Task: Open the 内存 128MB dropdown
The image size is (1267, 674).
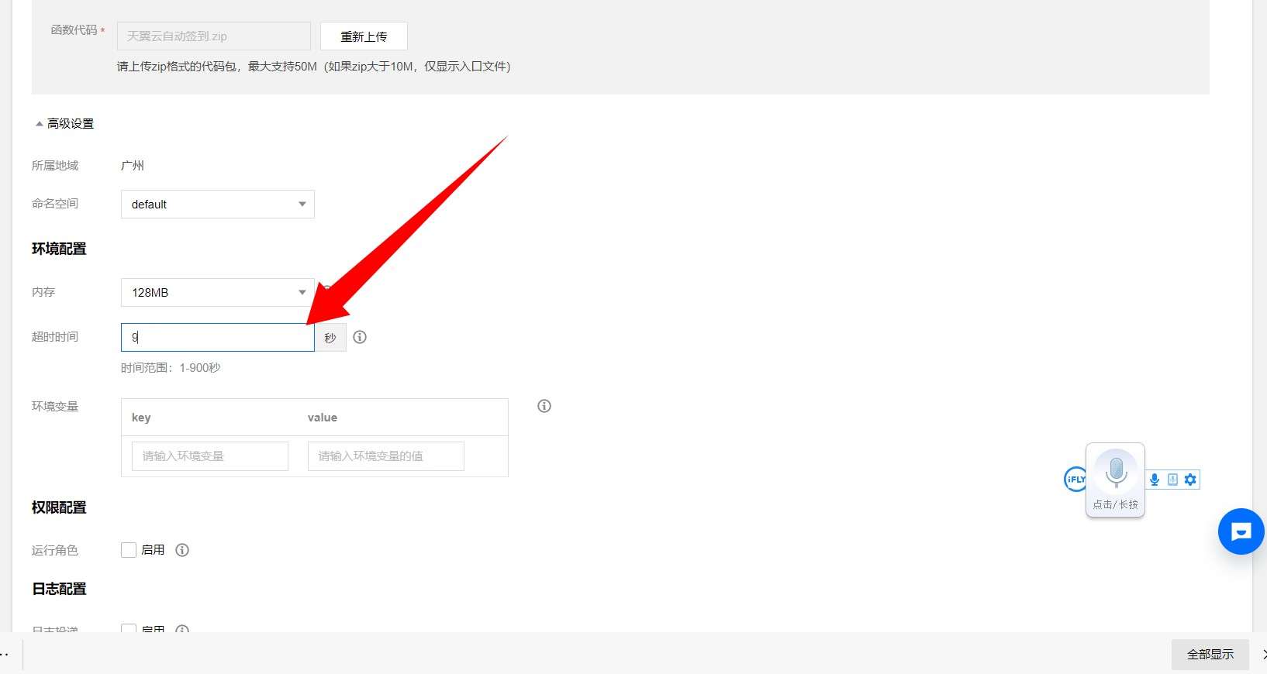Action: click(217, 293)
